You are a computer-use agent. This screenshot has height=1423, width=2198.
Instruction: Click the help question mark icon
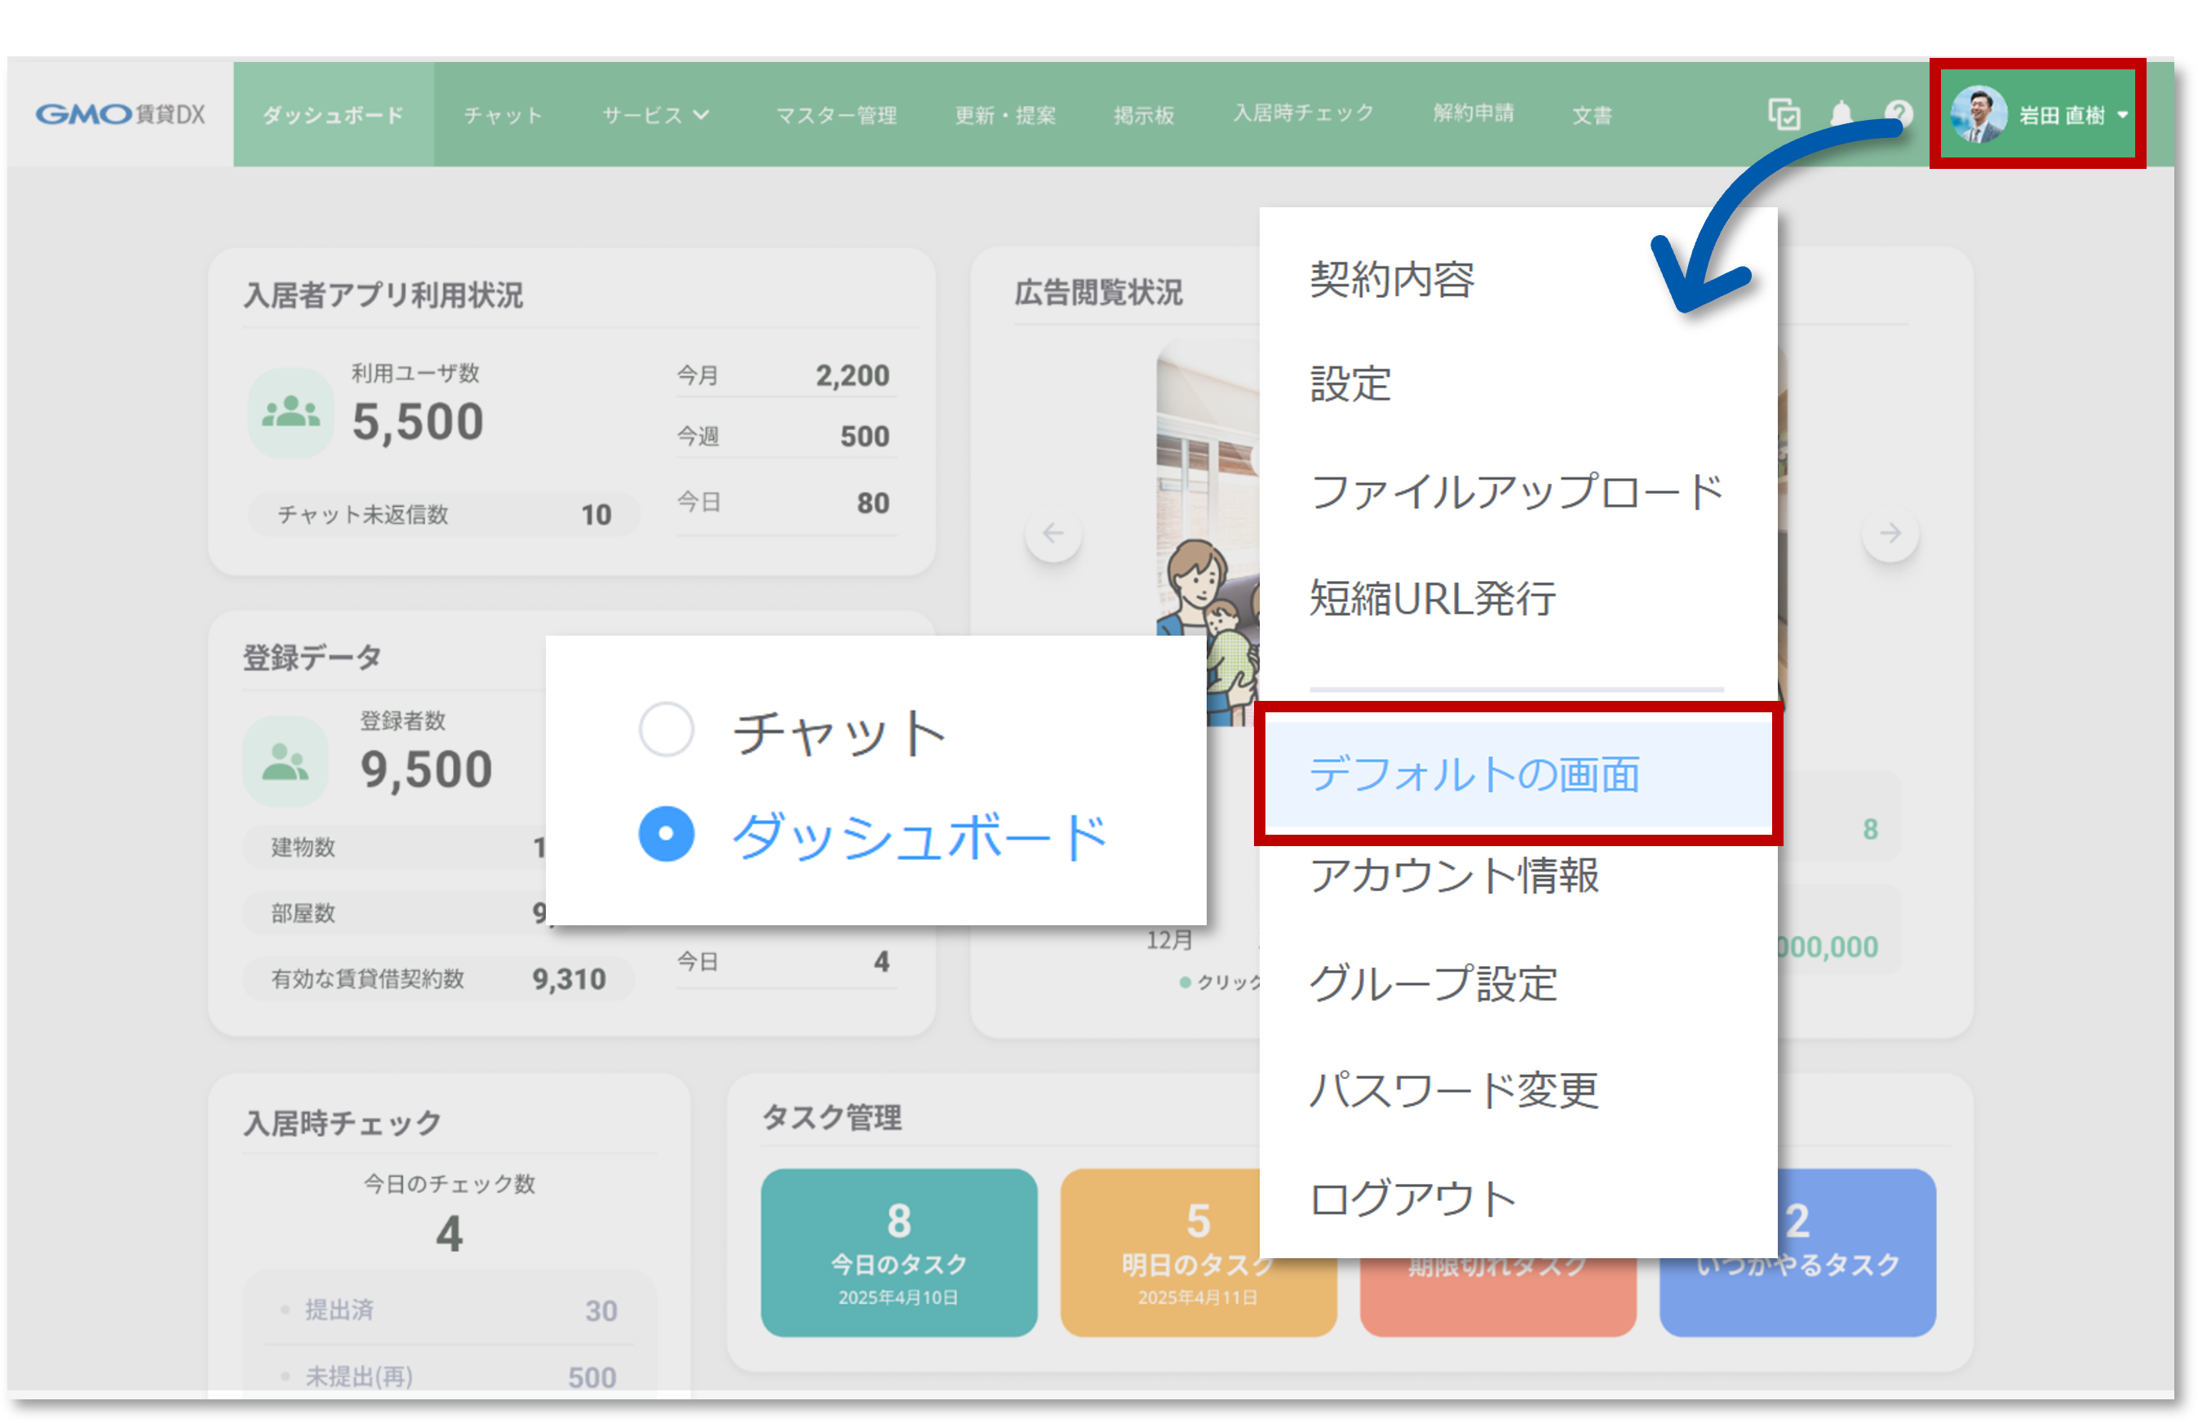click(1899, 113)
